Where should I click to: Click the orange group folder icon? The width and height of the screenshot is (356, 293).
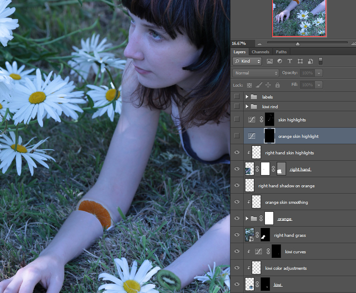tap(254, 219)
